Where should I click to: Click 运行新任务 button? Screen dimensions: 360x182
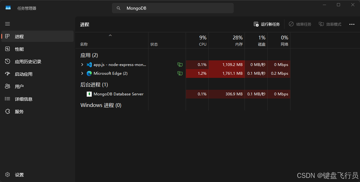267,24
